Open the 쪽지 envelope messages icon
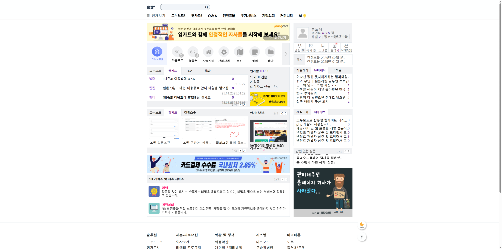 pyautogui.click(x=311, y=46)
